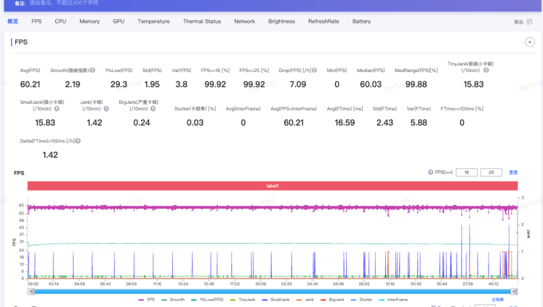Screen dimensions: 543x307
Task: Click the FPS threshold field showing 18
Action: [467, 172]
